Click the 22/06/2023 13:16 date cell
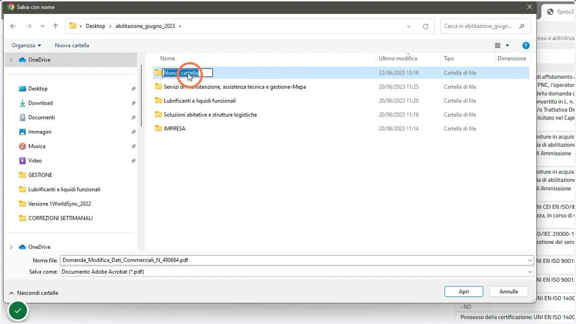576x324 pixels. coord(398,73)
